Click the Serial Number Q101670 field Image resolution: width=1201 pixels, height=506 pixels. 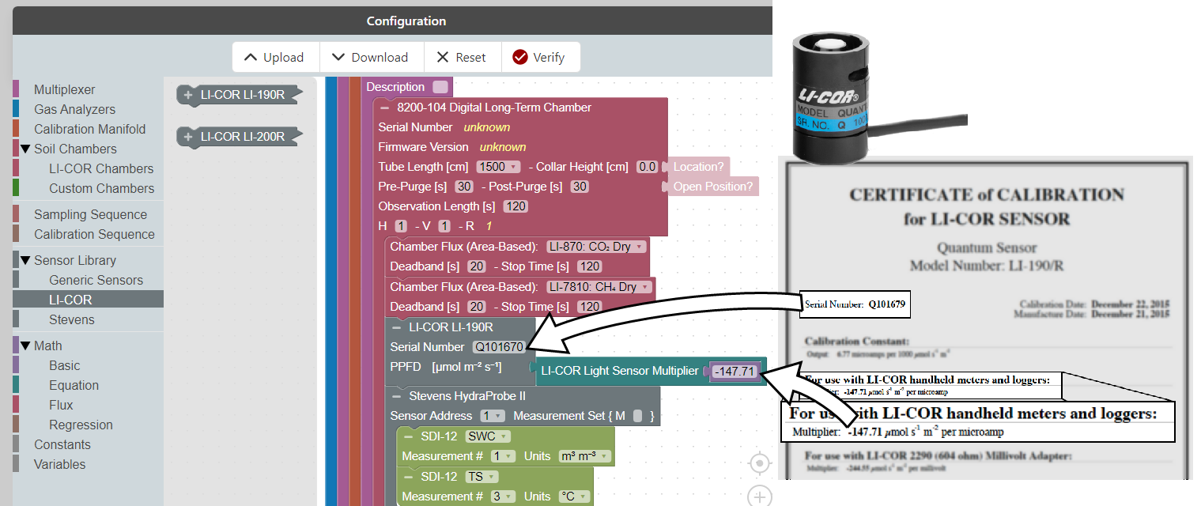point(498,347)
